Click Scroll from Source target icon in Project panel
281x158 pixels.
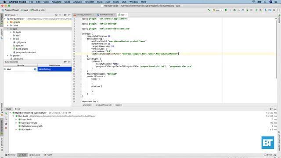pos(56,15)
